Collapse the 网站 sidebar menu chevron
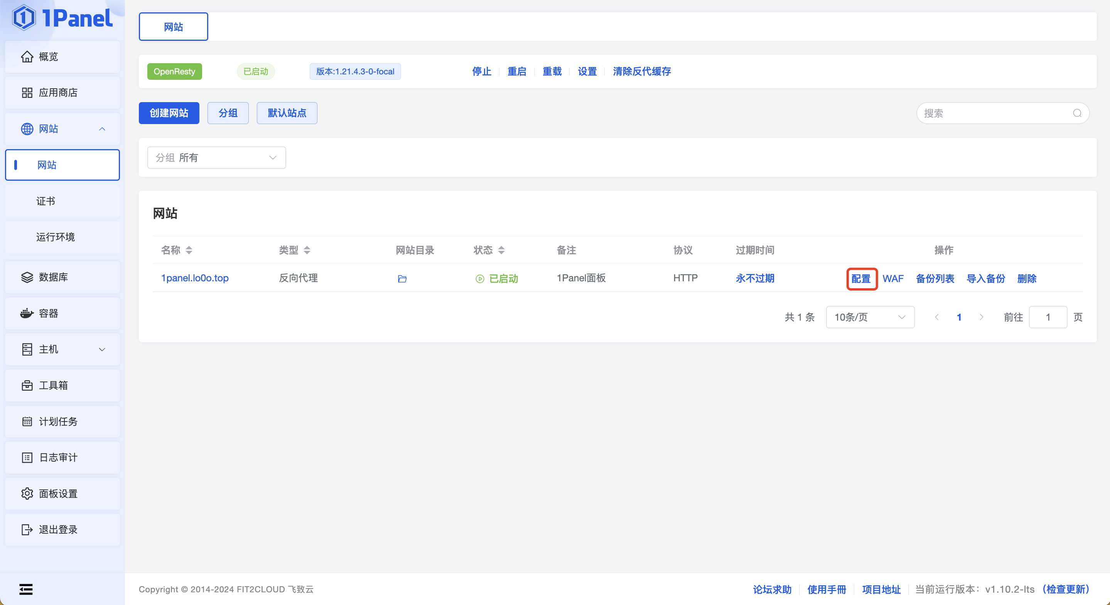This screenshot has height=605, width=1110. pos(102,129)
